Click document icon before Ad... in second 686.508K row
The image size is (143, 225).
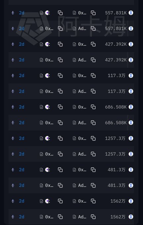pos(74,123)
